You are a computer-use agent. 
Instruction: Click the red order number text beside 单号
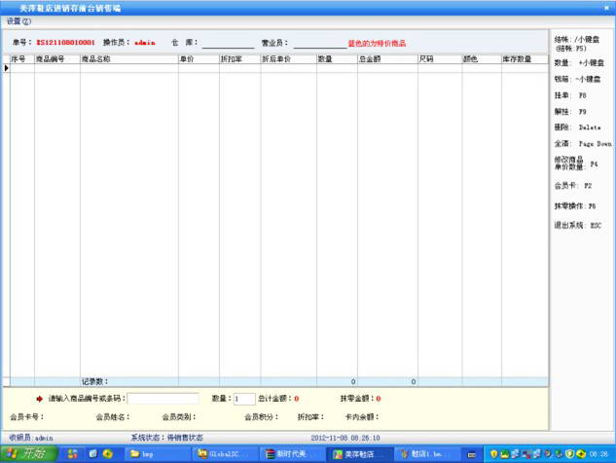click(x=65, y=43)
